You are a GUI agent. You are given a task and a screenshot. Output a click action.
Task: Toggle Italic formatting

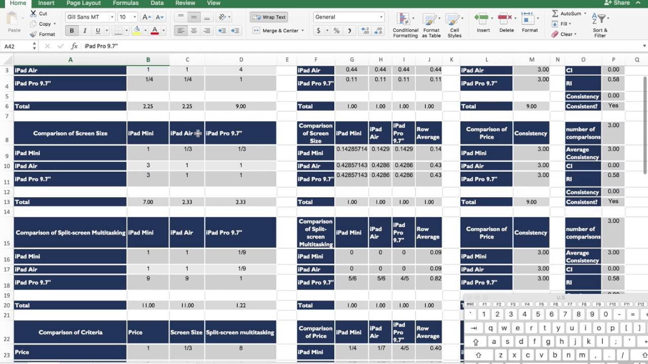(85, 31)
